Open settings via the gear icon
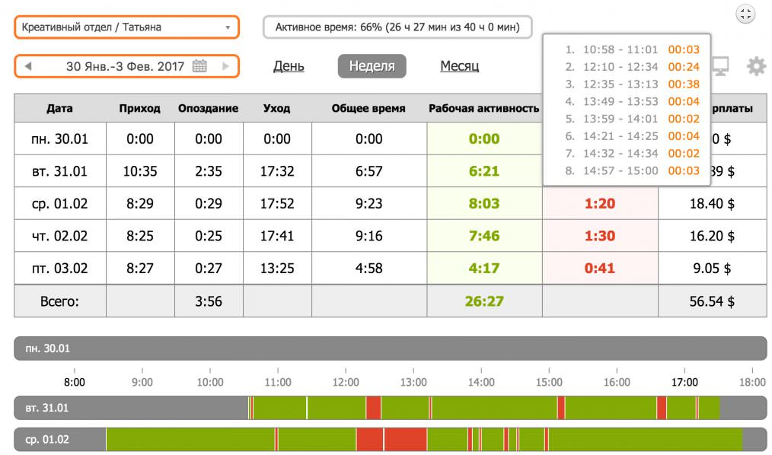Screen dimensions: 772x455 coord(755,66)
